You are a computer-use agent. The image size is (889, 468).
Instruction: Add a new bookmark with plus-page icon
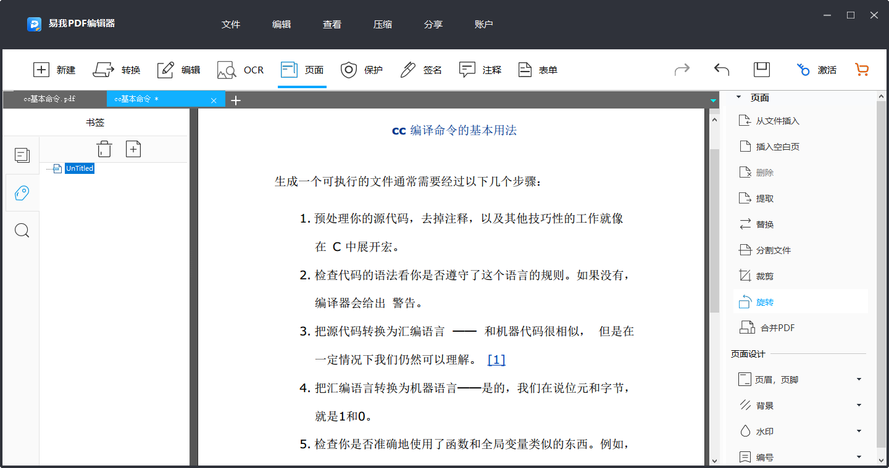point(133,149)
